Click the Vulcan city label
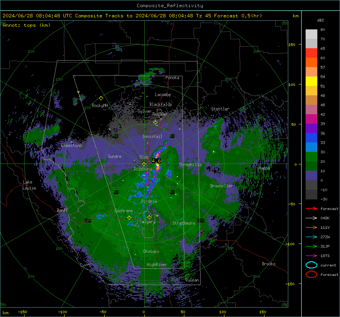The image size is (340, 317). (192, 280)
